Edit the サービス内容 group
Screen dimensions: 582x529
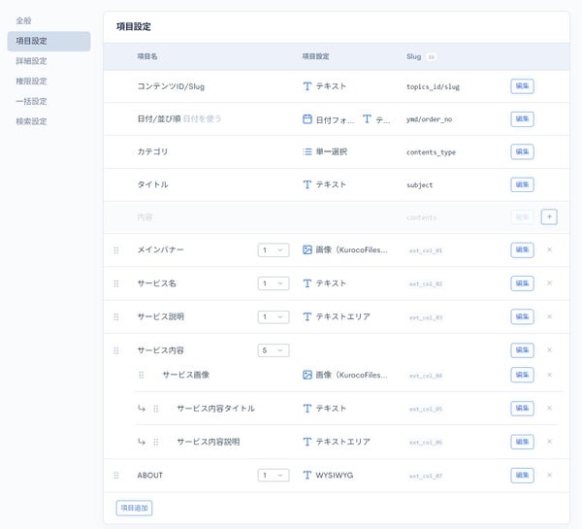pos(522,350)
